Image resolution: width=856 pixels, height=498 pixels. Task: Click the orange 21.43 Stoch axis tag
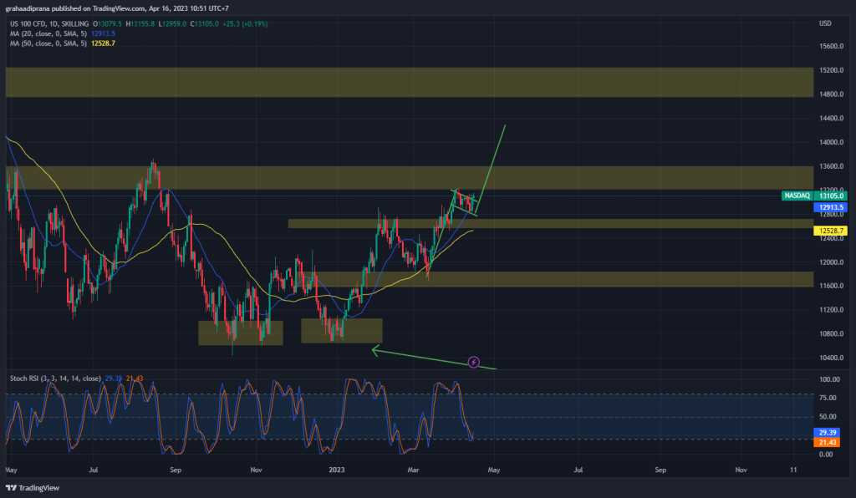click(827, 442)
